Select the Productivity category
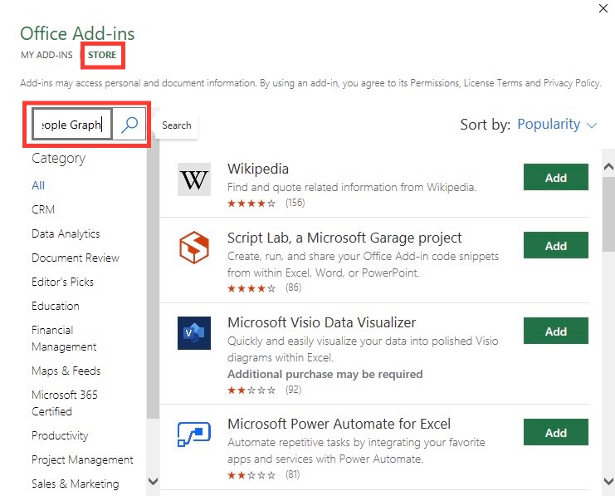This screenshot has width=615, height=496. point(60,435)
